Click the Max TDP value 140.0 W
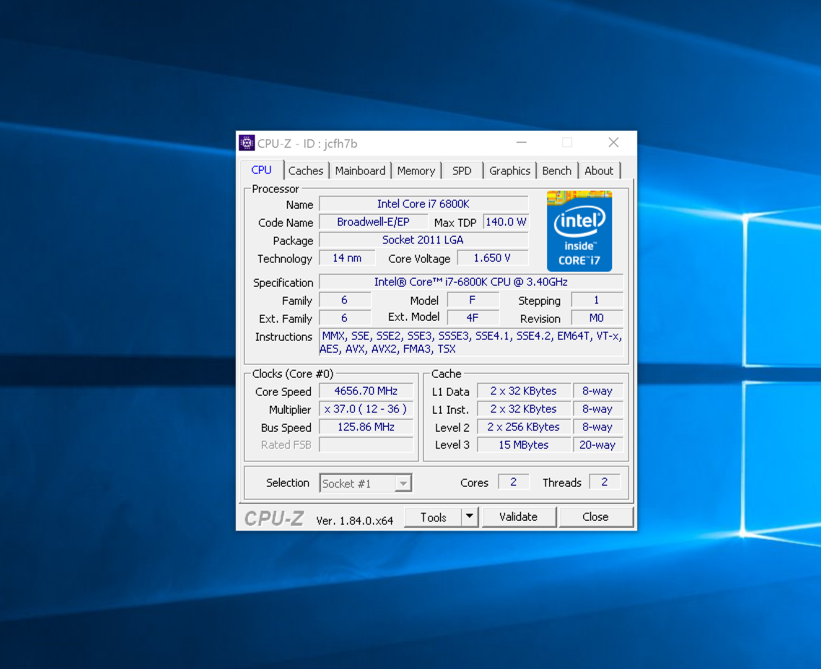The height and width of the screenshot is (669, 821). pyautogui.click(x=506, y=222)
